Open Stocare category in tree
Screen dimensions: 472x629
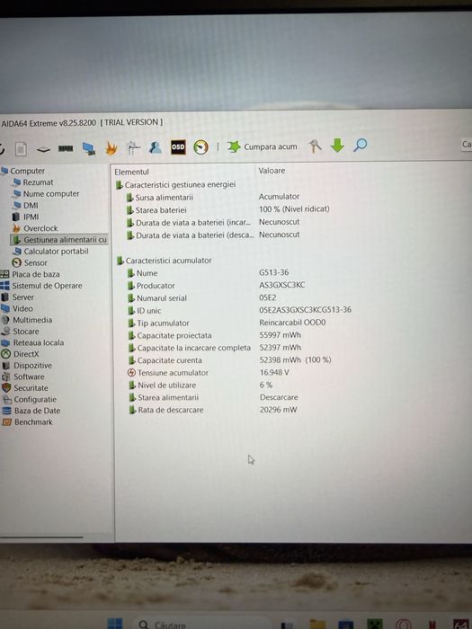pyautogui.click(x=21, y=332)
